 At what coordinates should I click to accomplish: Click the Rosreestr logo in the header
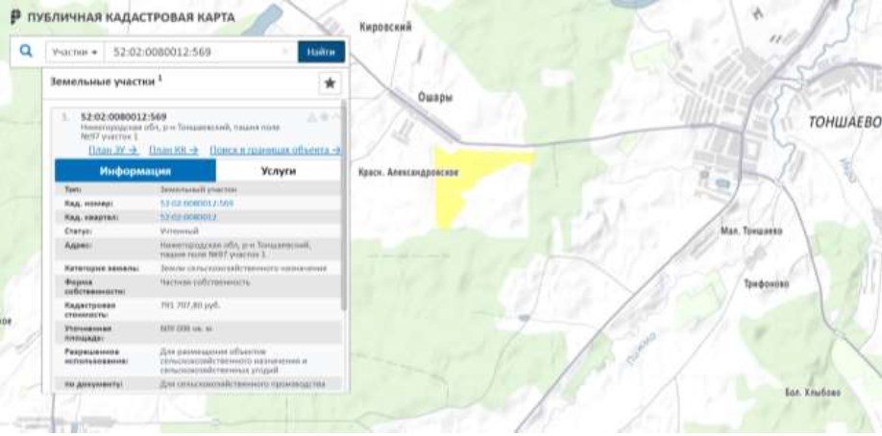click(x=13, y=18)
